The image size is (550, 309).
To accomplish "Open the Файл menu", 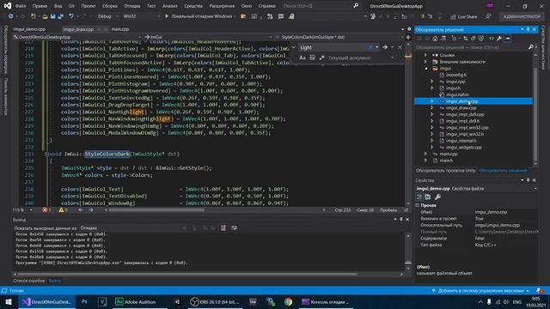I will pyautogui.click(x=21, y=6).
